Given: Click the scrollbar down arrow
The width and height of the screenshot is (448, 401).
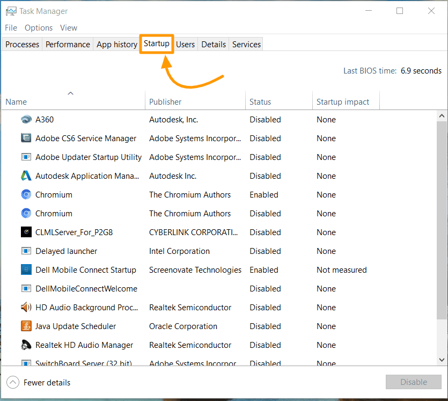Looking at the screenshot, I should click(x=442, y=360).
